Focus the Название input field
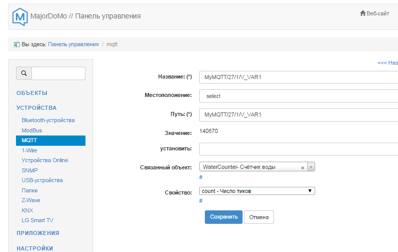The height and width of the screenshot is (252, 398). (x=299, y=77)
